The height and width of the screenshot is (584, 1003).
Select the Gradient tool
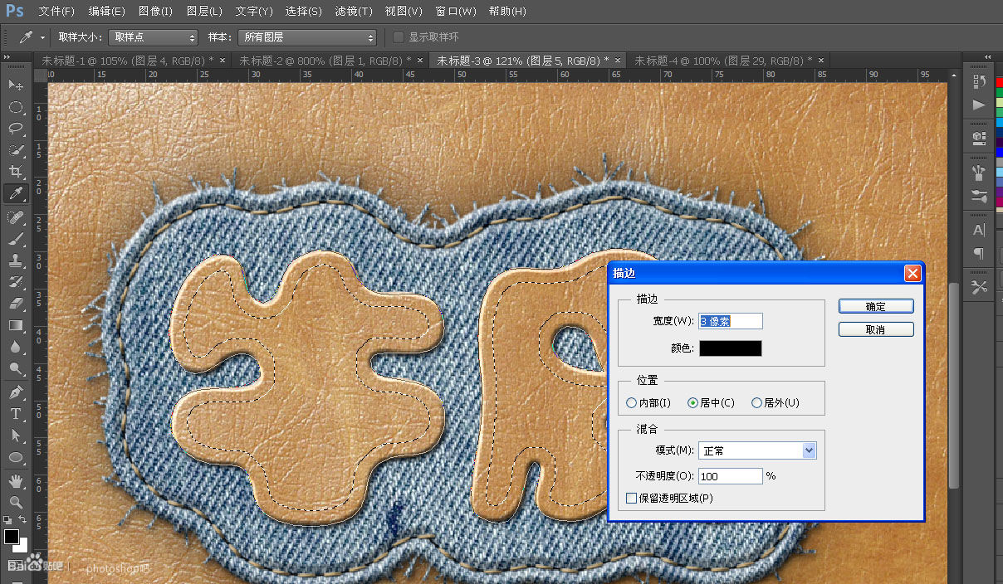coord(16,325)
